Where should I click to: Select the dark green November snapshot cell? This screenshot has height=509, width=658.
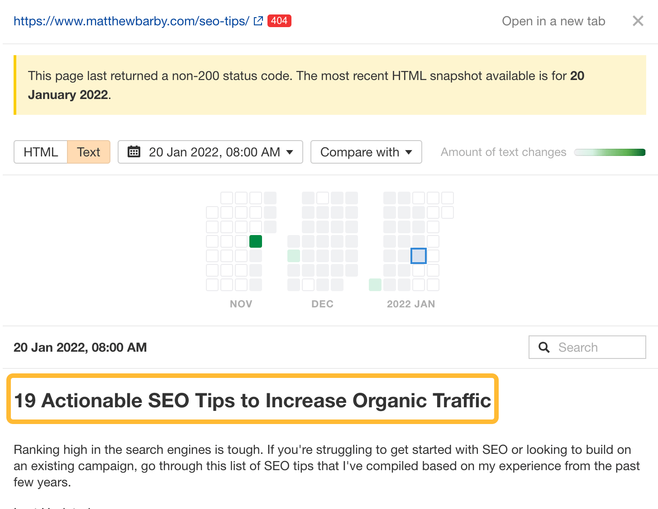coord(255,241)
